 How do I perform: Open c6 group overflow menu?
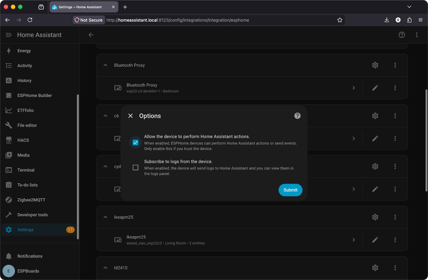395,116
